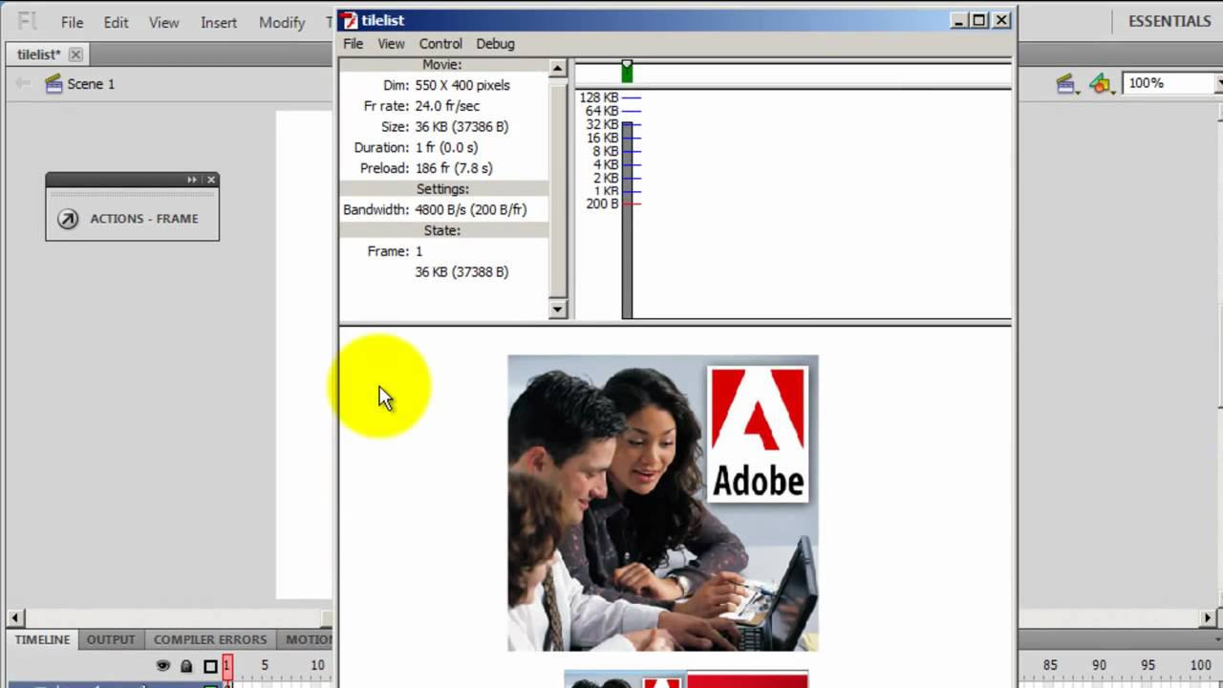Open the Flash Edit menu
This screenshot has height=688, width=1223.
point(116,22)
